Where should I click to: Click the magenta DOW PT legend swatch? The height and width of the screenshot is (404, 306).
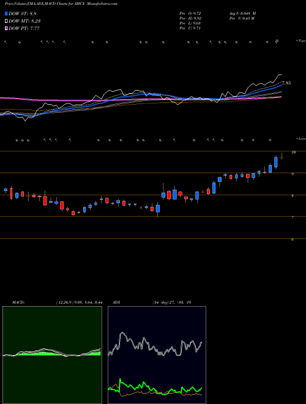6,28
